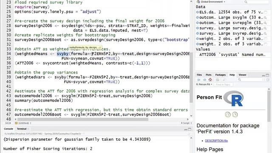This screenshot has width=272, height=153.
Task: View first weight… data frame grid icon
Action: point(265,39)
